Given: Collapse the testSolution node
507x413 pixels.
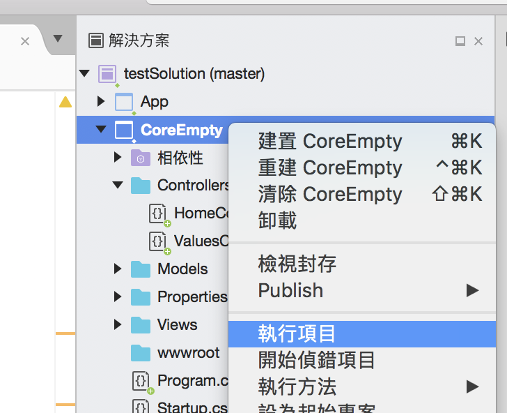Looking at the screenshot, I should coord(84,73).
